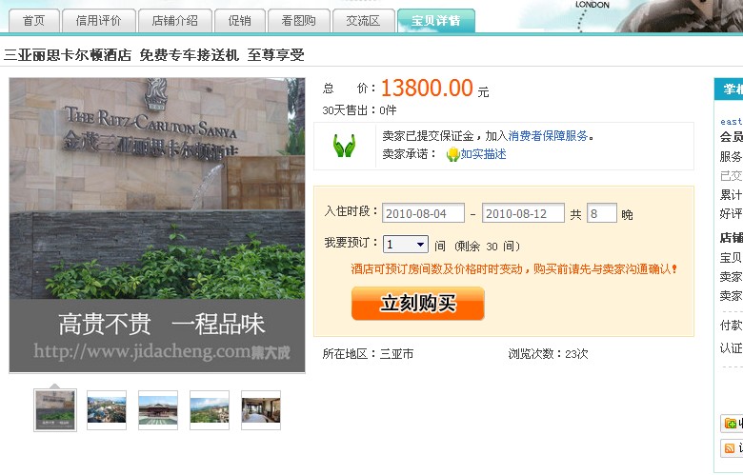The image size is (743, 475).
Task: Click the yellow tulip seller promise icon
Action: [x=452, y=154]
